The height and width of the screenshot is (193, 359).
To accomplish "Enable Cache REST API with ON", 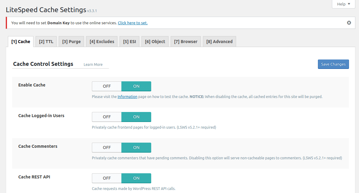I will coord(136,178).
